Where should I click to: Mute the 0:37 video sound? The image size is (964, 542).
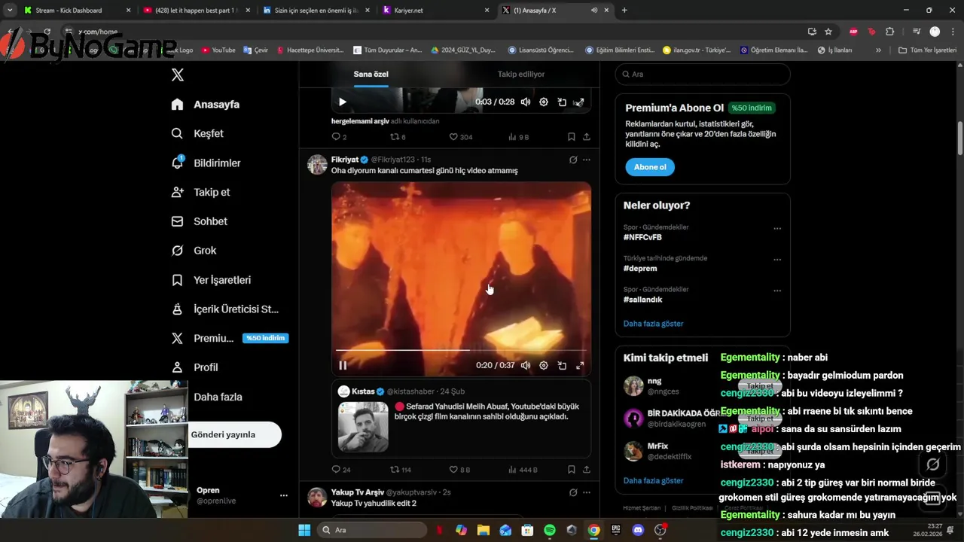point(526,366)
